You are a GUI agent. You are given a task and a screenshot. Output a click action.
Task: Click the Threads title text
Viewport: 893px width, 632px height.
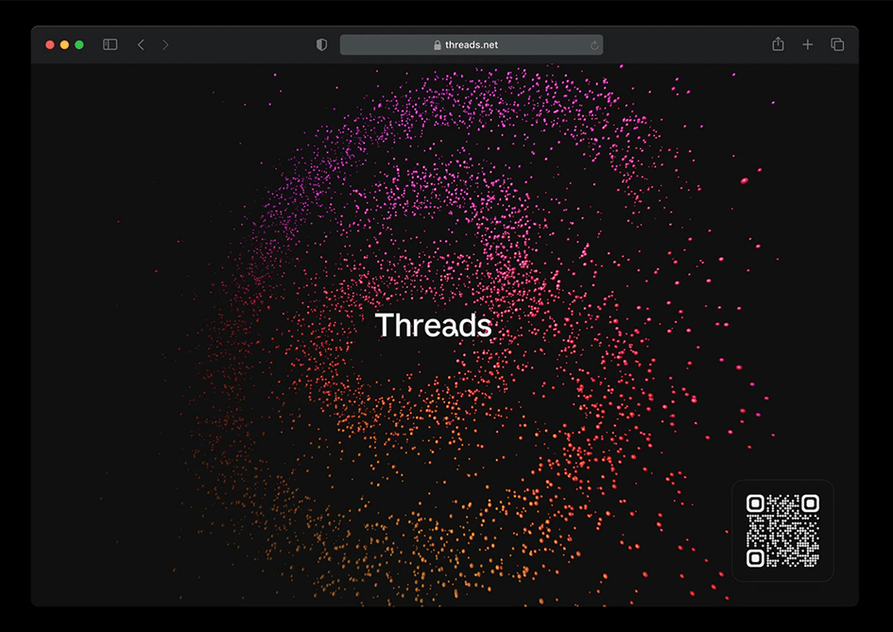click(434, 325)
